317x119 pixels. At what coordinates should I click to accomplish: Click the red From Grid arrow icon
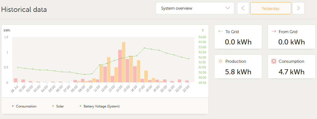(274, 31)
